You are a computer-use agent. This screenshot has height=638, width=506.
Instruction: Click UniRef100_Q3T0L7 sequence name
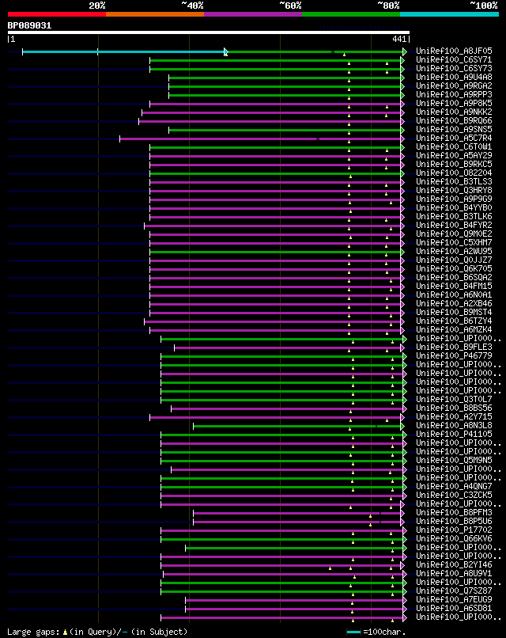coord(454,400)
